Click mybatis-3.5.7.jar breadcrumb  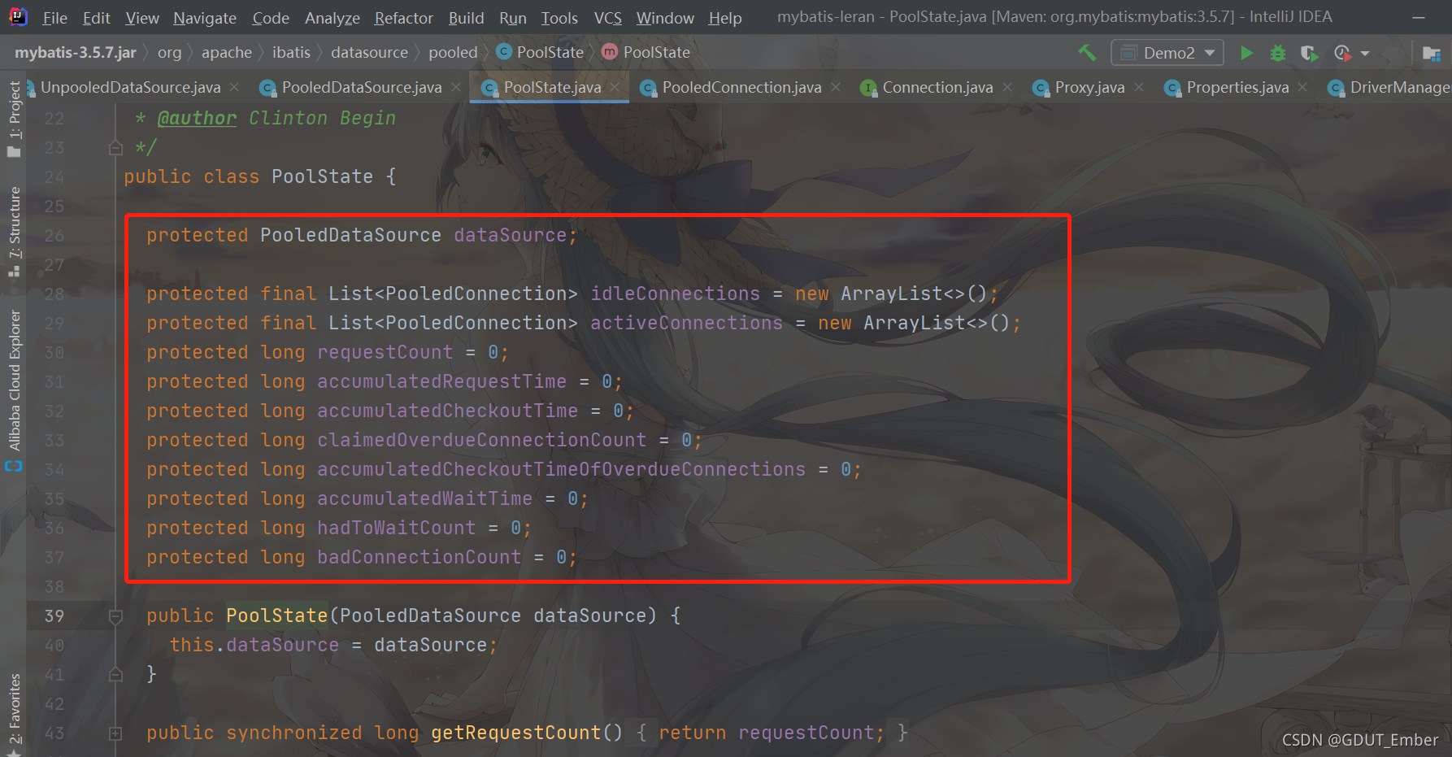click(x=76, y=53)
